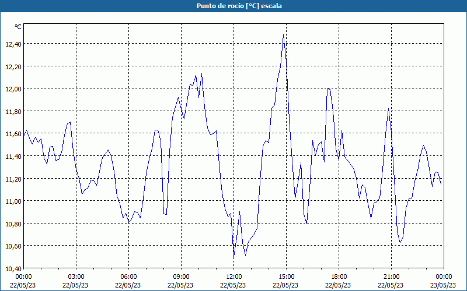Select the 10,40 y-axis value
The width and height of the screenshot is (467, 291).
tap(13, 269)
